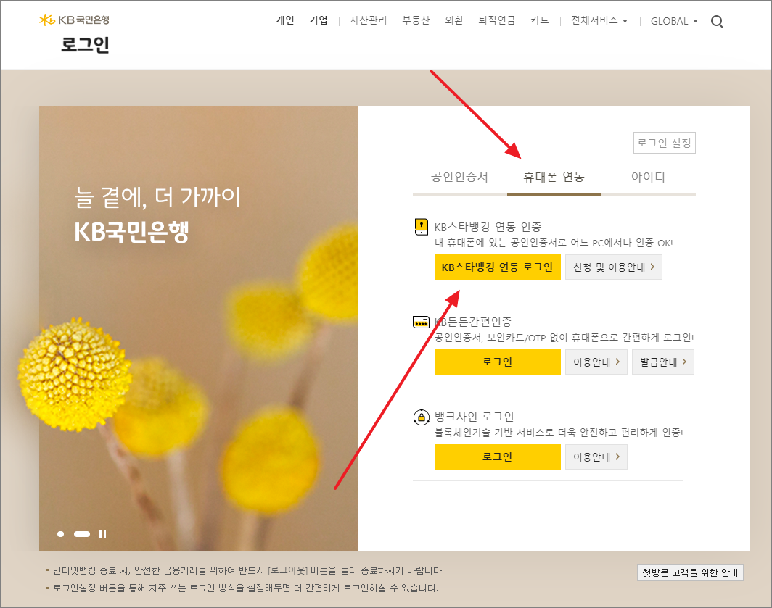772x608 pixels.
Task: Click the KB든든간편인증 card icon
Action: 421,322
